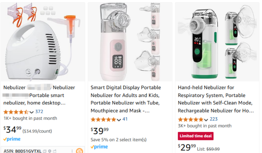
Task: Click the orange circular extension logo icon
Action: pyautogui.click(x=79, y=151)
